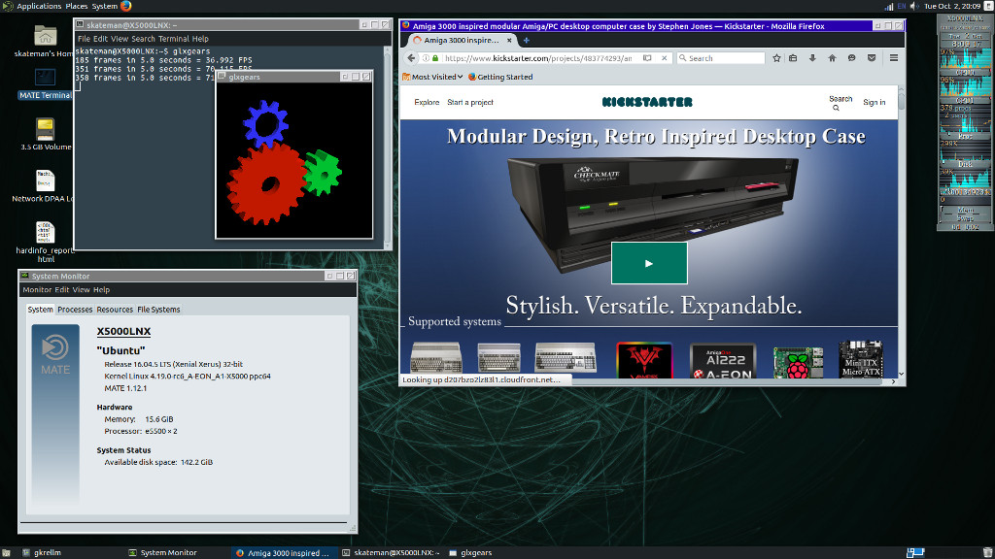Viewport: 995px width, 559px height.
Task: Open the Applications menu in top panel
Action: pyautogui.click(x=39, y=6)
